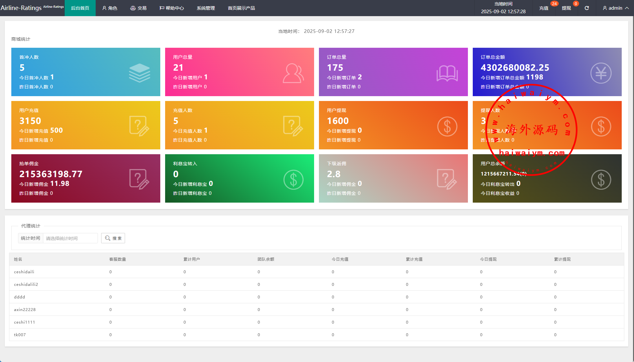Click the book icon on 订单总量 card
Screen dimensions: 634x362
[447, 73]
